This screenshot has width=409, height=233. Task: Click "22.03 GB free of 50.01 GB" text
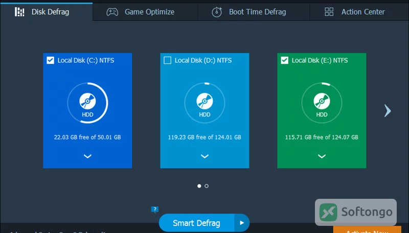pyautogui.click(x=87, y=137)
